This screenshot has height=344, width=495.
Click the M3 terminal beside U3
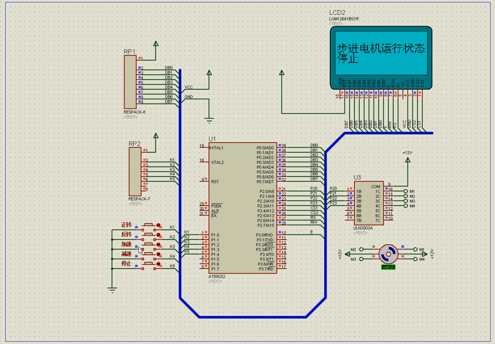pyautogui.click(x=406, y=201)
